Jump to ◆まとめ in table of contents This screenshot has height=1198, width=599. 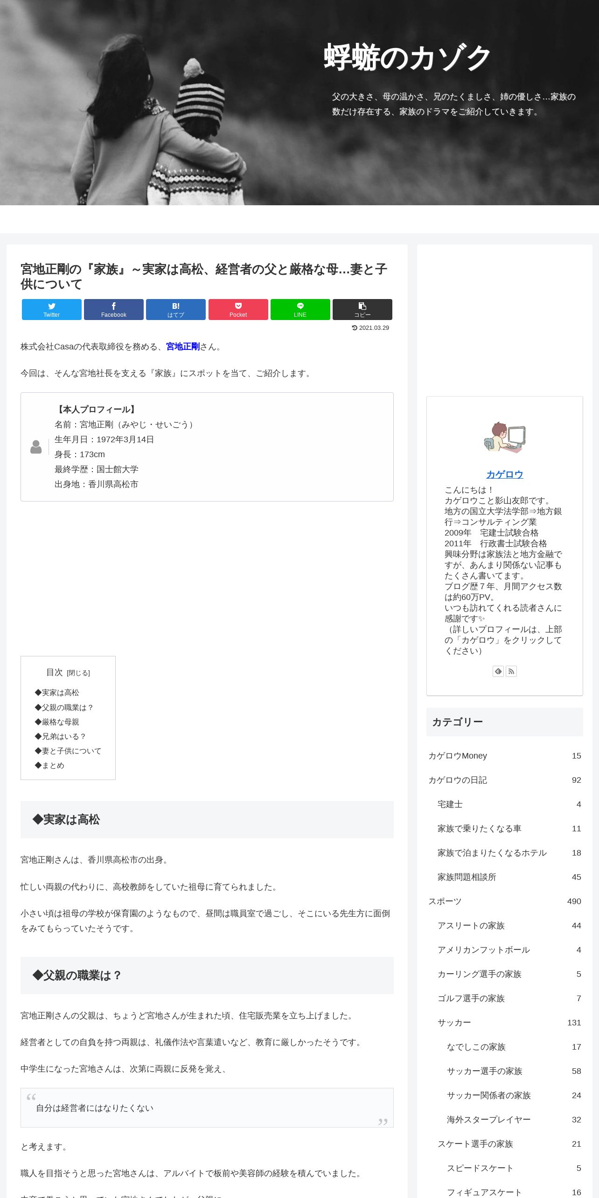(x=49, y=766)
